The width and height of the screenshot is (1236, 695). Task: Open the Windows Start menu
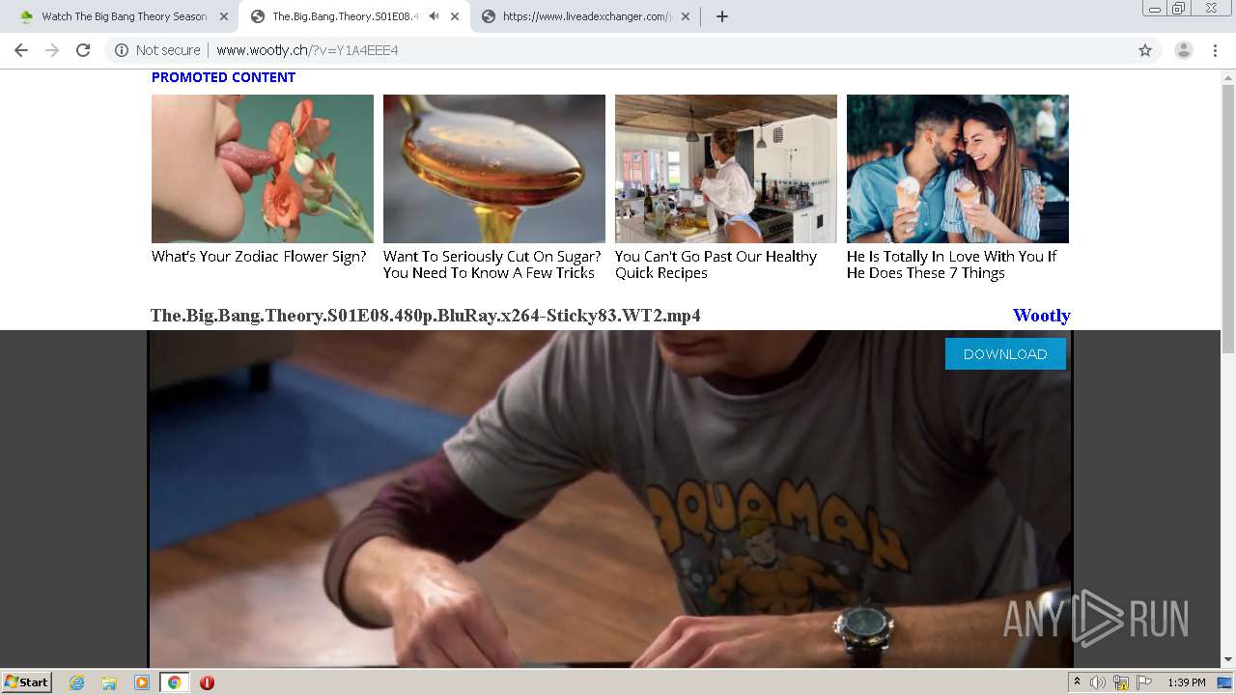tap(27, 682)
